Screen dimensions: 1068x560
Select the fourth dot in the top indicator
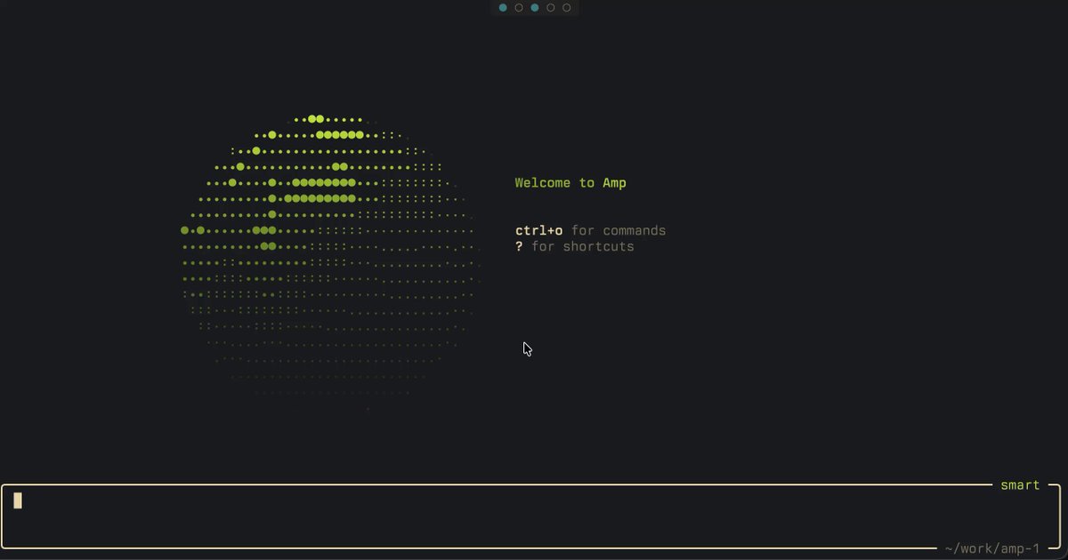pyautogui.click(x=551, y=8)
